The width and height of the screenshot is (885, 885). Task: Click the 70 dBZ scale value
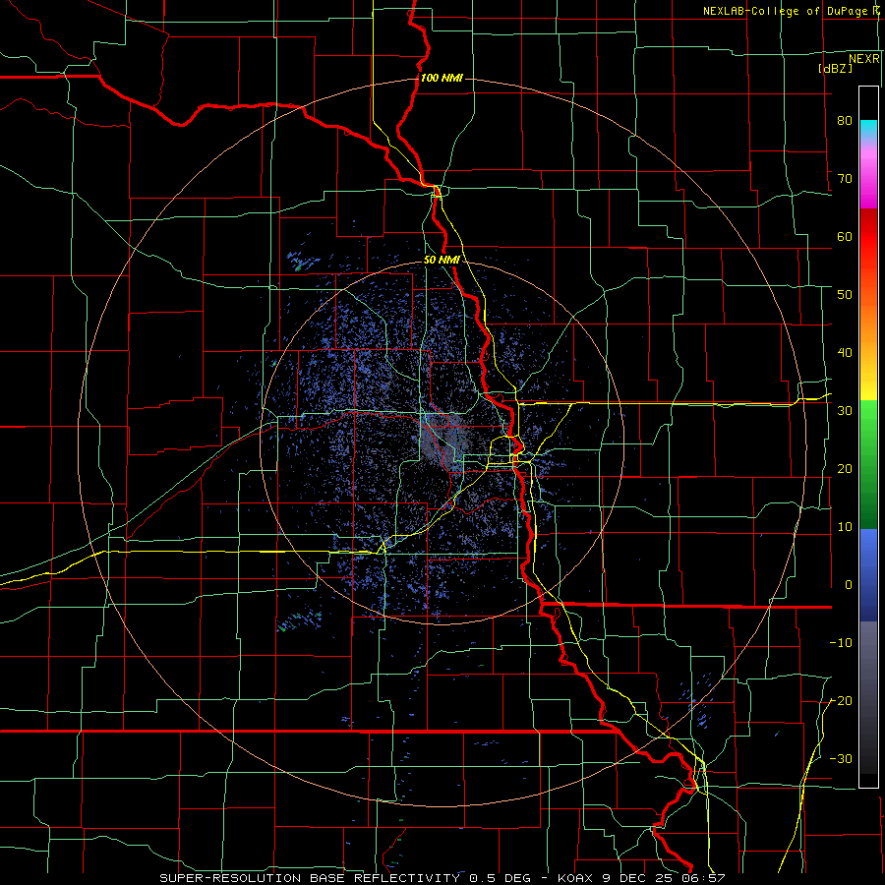(x=845, y=178)
